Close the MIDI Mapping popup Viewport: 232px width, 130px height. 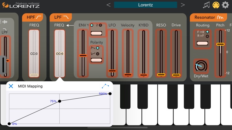pyautogui.click(x=11, y=86)
